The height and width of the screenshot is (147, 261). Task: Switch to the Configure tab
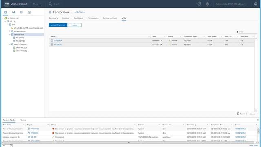coord(78,18)
